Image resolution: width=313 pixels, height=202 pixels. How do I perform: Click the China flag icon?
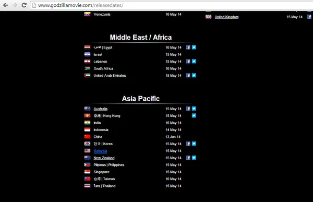(x=87, y=136)
